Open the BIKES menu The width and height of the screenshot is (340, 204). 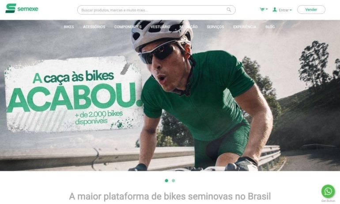[69, 27]
